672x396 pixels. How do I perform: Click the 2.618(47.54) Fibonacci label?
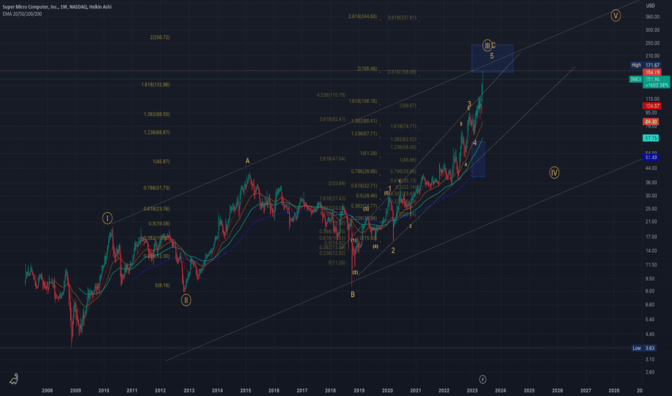click(332, 159)
